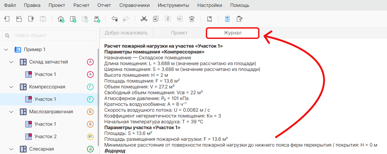Select Пример 1 in the tree

(35, 49)
